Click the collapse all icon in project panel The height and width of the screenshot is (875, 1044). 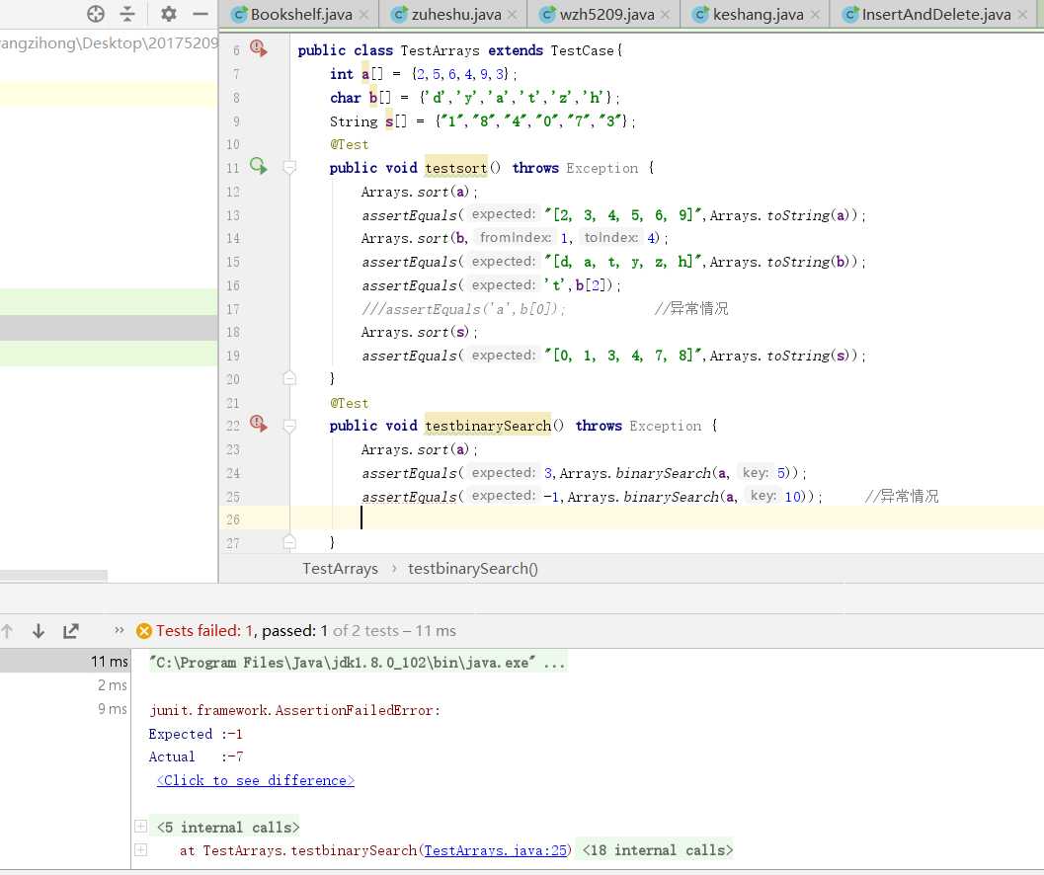coord(127,14)
